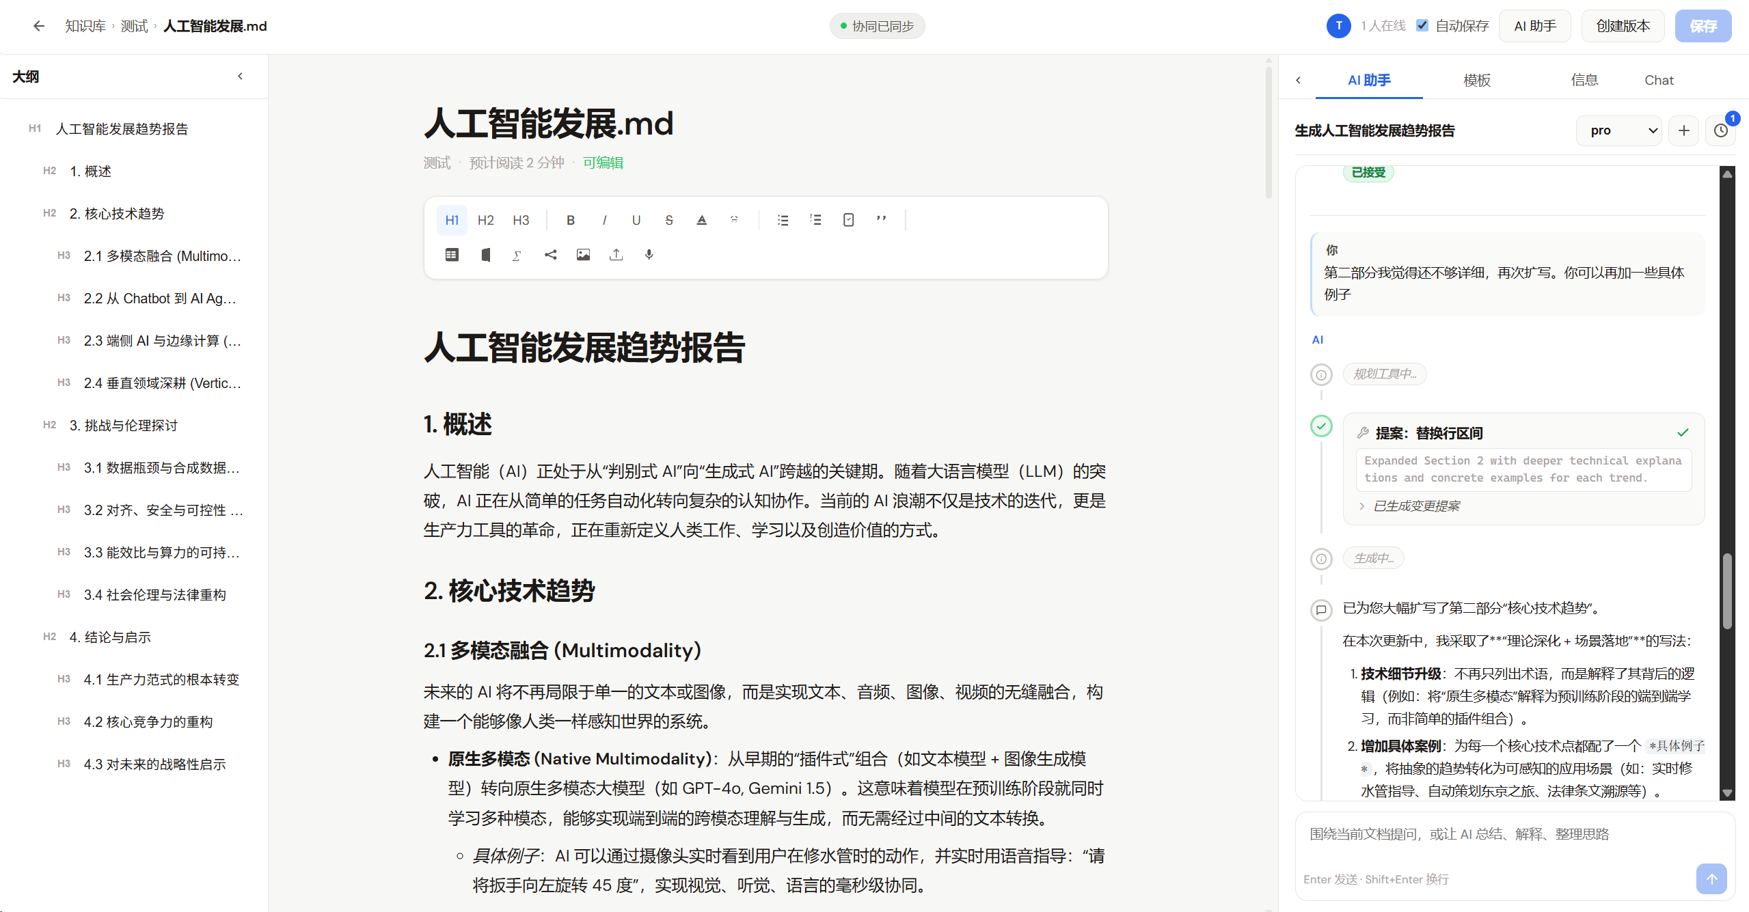Click the 协同已同步 status pill
Screen dimensions: 1749x912
coord(878,26)
